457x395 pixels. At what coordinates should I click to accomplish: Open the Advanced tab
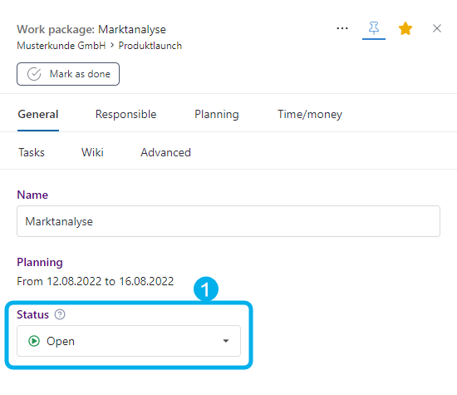click(x=165, y=152)
